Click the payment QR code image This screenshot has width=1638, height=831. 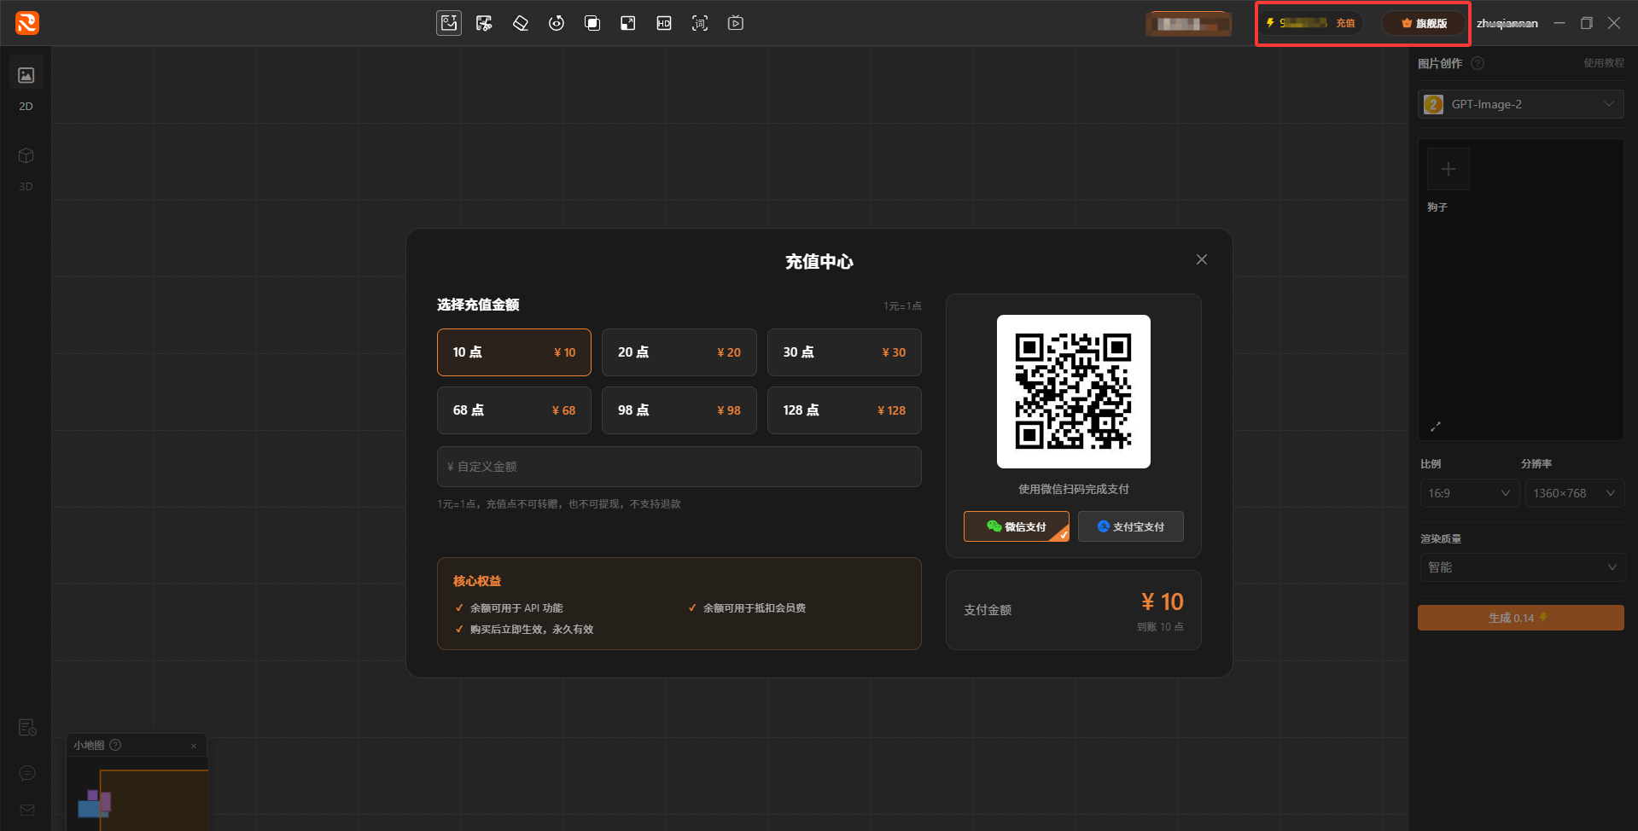1074,392
